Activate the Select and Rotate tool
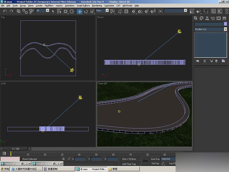Image resolution: width=229 pixels, height=172 pixels. point(86,11)
